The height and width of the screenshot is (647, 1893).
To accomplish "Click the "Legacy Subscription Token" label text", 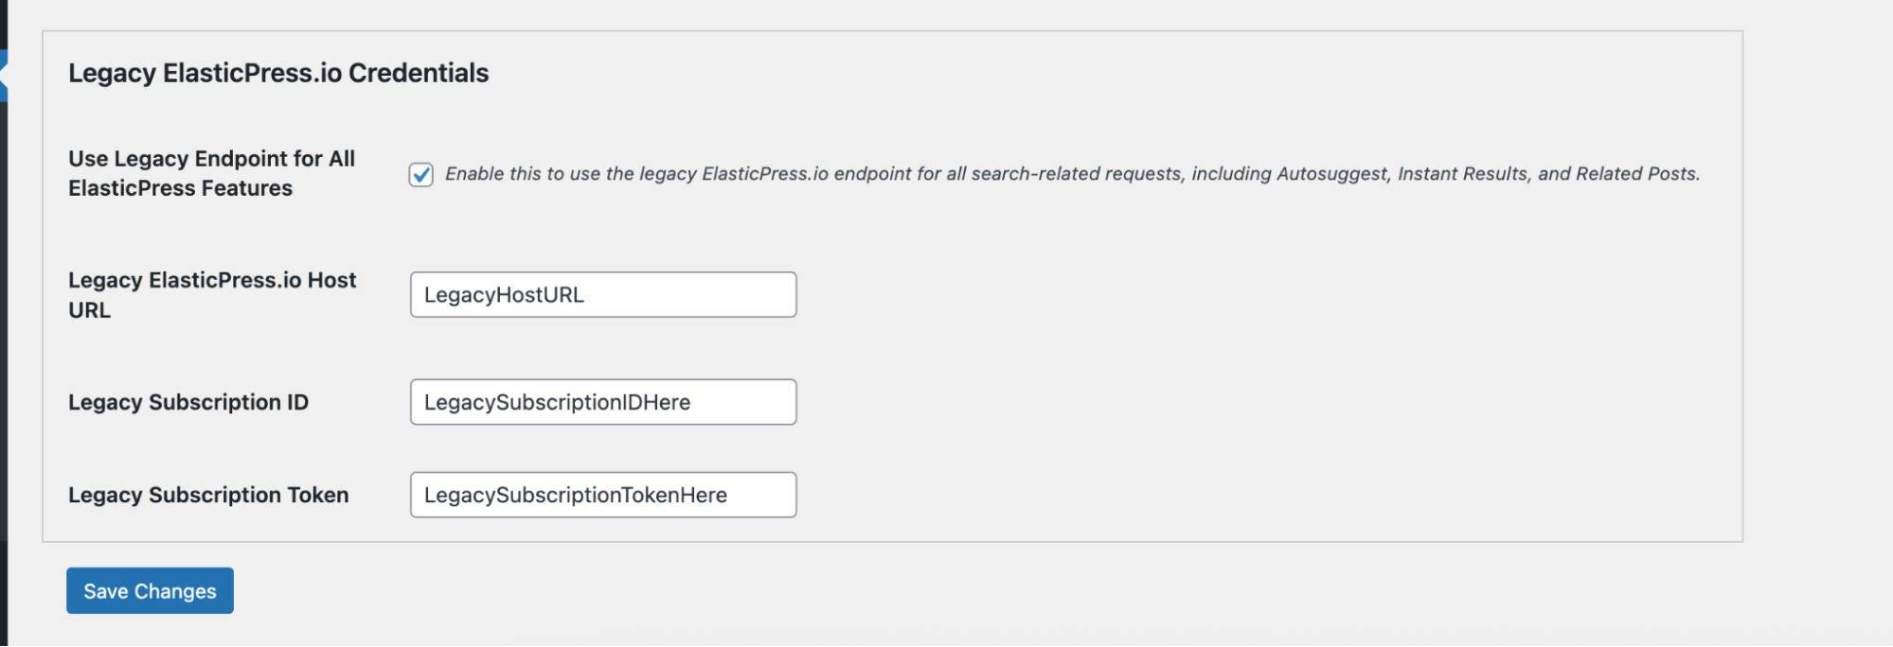I will (208, 495).
